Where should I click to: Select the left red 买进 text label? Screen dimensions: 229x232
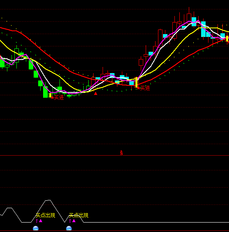[x=59, y=97]
